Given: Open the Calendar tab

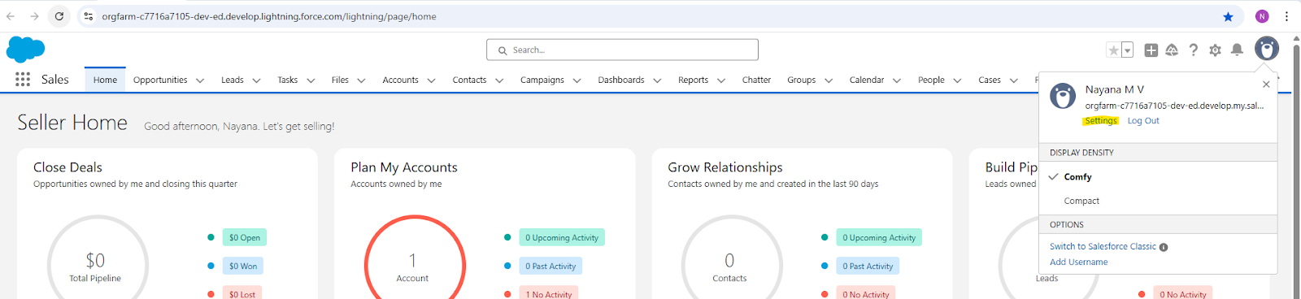Looking at the screenshot, I should 867,80.
